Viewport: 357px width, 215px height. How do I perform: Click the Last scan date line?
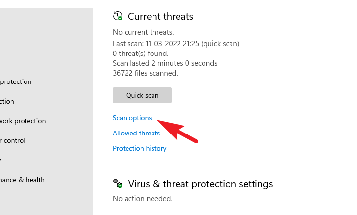[176, 44]
